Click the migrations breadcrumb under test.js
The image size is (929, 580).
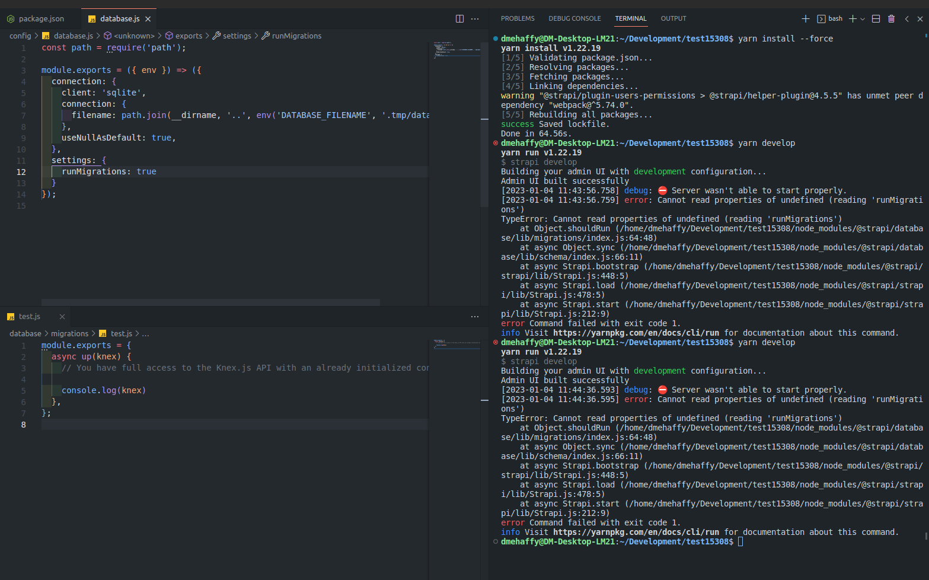click(69, 333)
